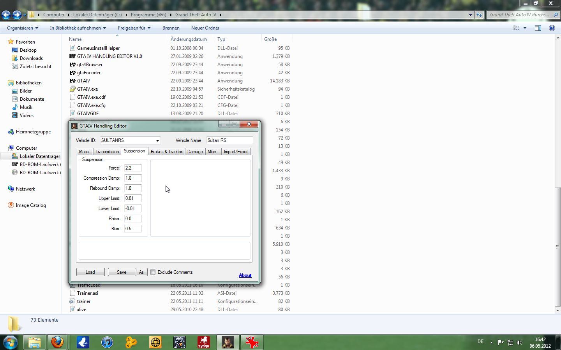Select Downloads in the Favoriten list
The height and width of the screenshot is (350, 561).
pos(31,58)
